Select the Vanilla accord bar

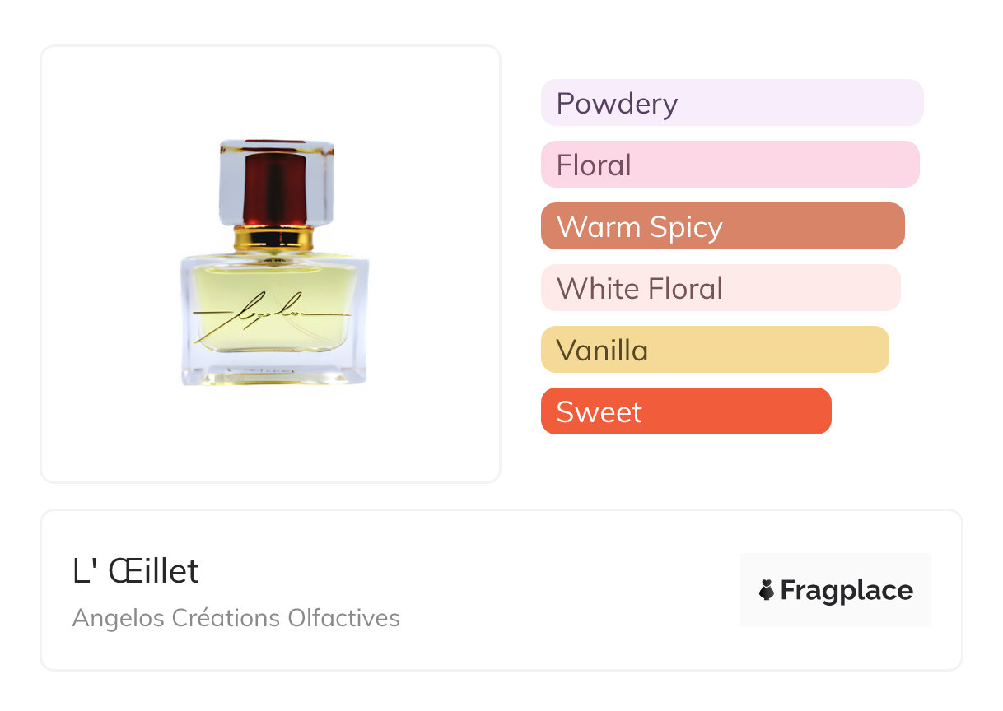(715, 350)
